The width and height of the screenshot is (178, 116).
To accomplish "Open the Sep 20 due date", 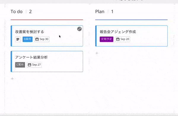I will pyautogui.click(x=123, y=39).
